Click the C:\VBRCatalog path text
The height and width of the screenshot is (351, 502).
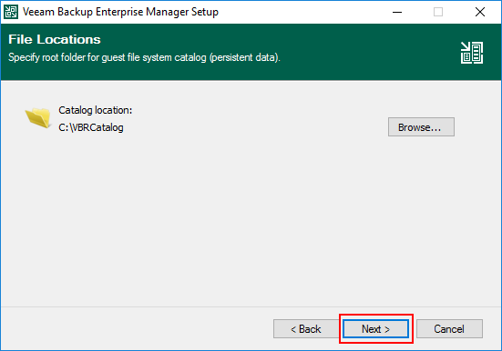click(x=91, y=127)
